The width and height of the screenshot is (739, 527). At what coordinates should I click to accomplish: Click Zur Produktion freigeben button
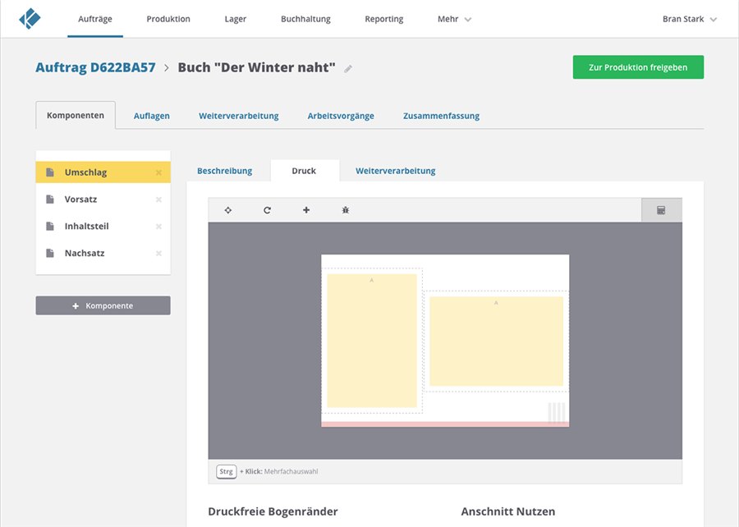(638, 67)
